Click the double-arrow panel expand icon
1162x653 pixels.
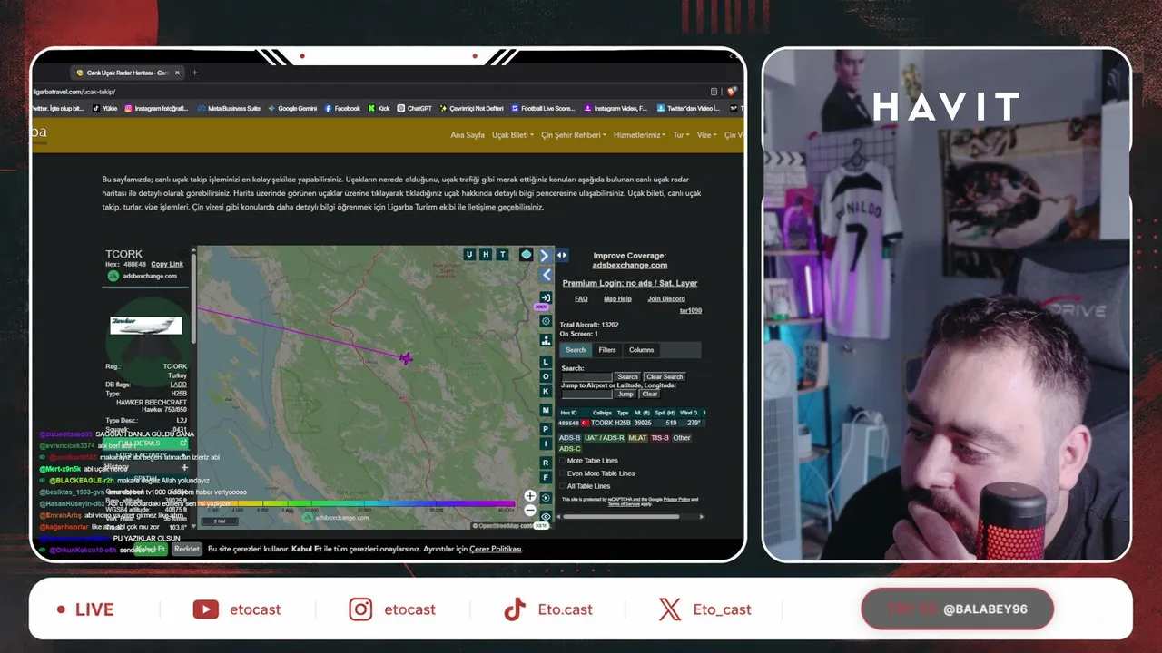coord(562,256)
